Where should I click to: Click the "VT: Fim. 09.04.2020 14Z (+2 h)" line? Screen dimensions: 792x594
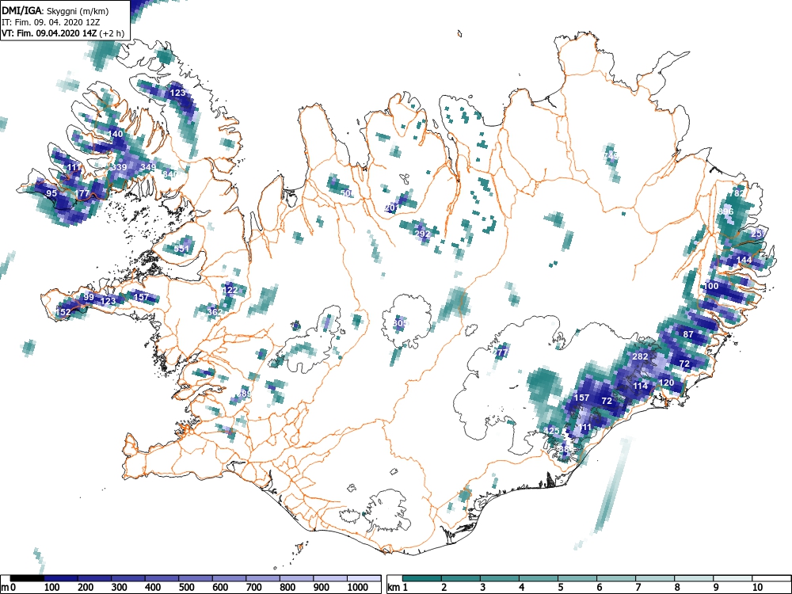tap(63, 33)
